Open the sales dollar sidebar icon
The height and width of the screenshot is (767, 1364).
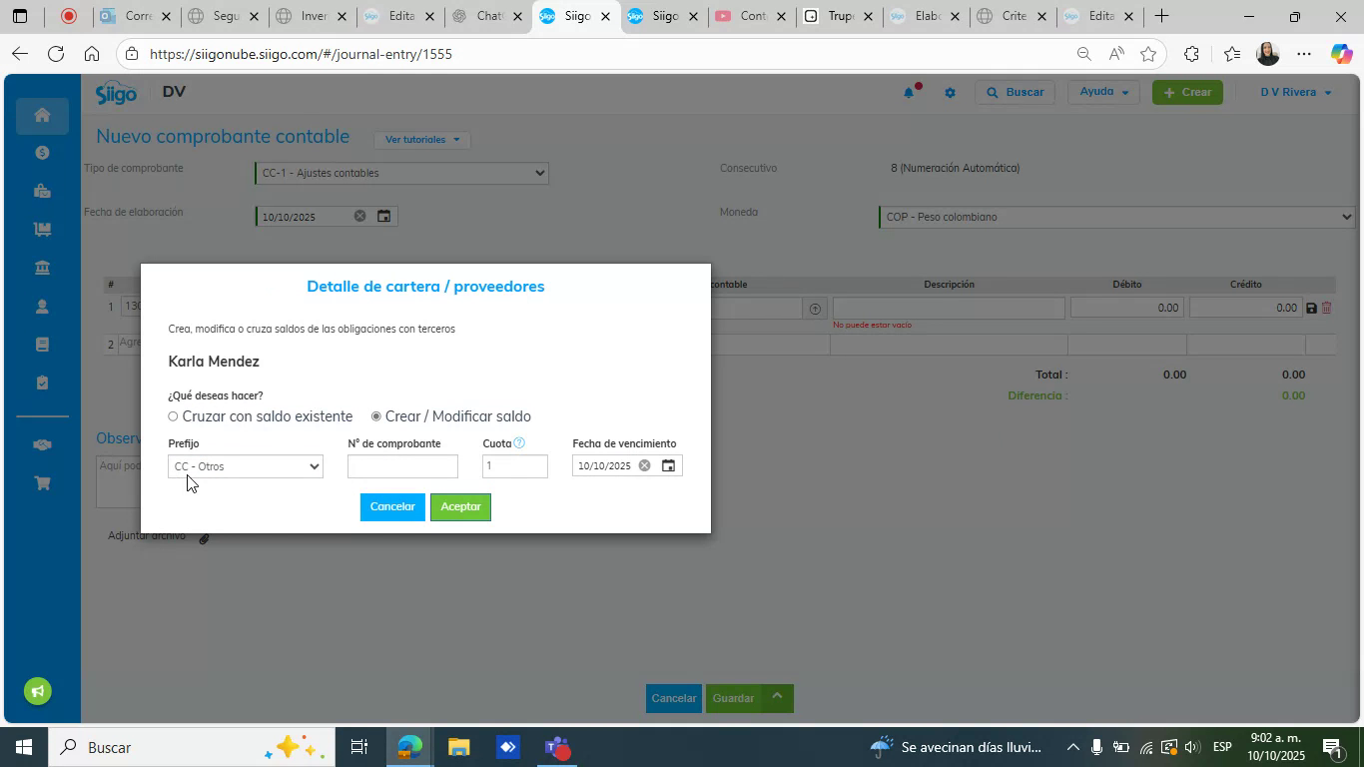pyautogui.click(x=42, y=153)
